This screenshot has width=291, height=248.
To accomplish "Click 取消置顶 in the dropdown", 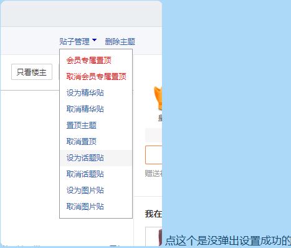I will 81,142.
